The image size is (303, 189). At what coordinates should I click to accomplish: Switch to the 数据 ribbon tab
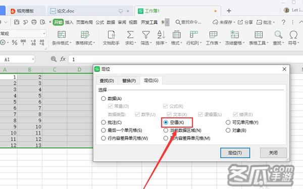[111, 22]
